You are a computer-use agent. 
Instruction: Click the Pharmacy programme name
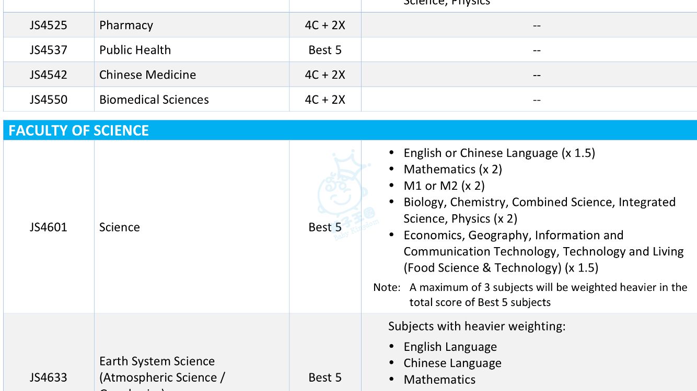coord(126,25)
